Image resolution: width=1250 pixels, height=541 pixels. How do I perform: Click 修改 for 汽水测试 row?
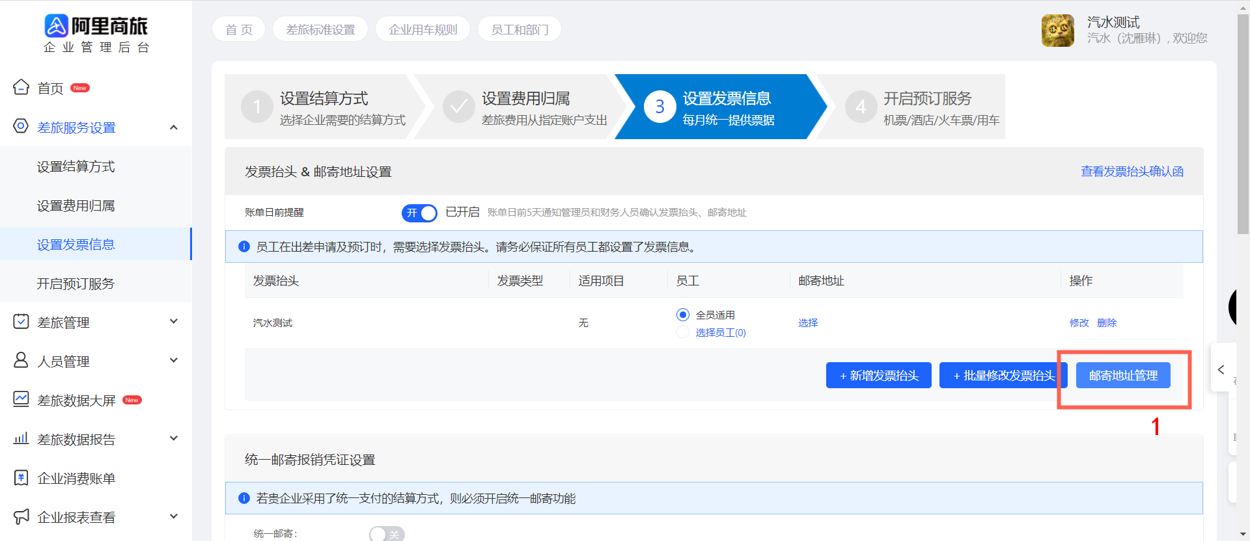(1079, 323)
